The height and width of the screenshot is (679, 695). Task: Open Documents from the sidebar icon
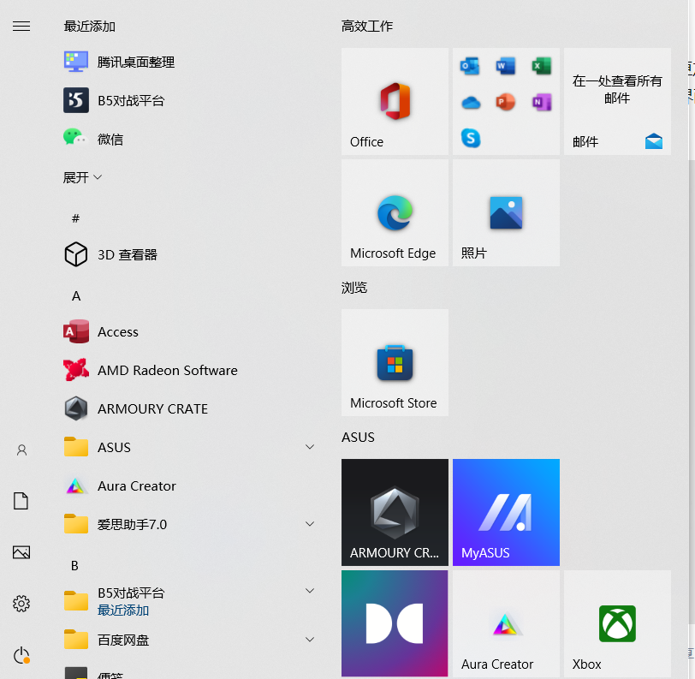[x=21, y=501]
